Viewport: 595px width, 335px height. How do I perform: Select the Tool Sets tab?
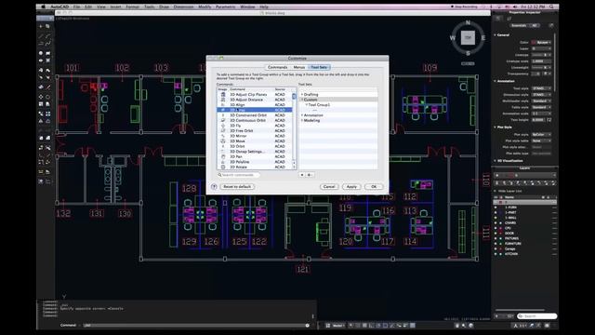[319, 67]
